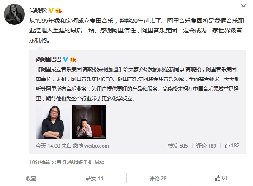Click 评论 189 on the quoted post
Image resolution: width=253 pixels, height=186 pixels.
(206, 146)
